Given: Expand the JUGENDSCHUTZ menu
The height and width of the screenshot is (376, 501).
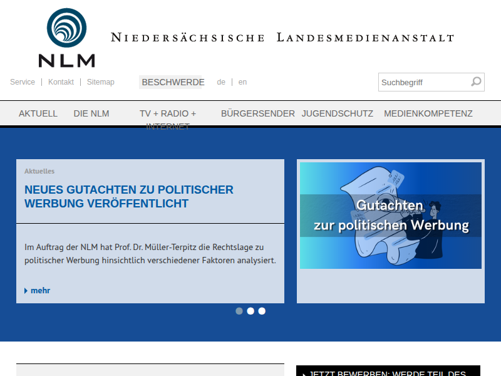Looking at the screenshot, I should (x=338, y=113).
